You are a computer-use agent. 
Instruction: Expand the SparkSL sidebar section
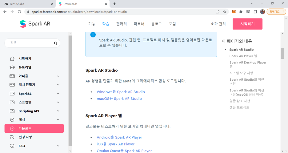point(58,94)
